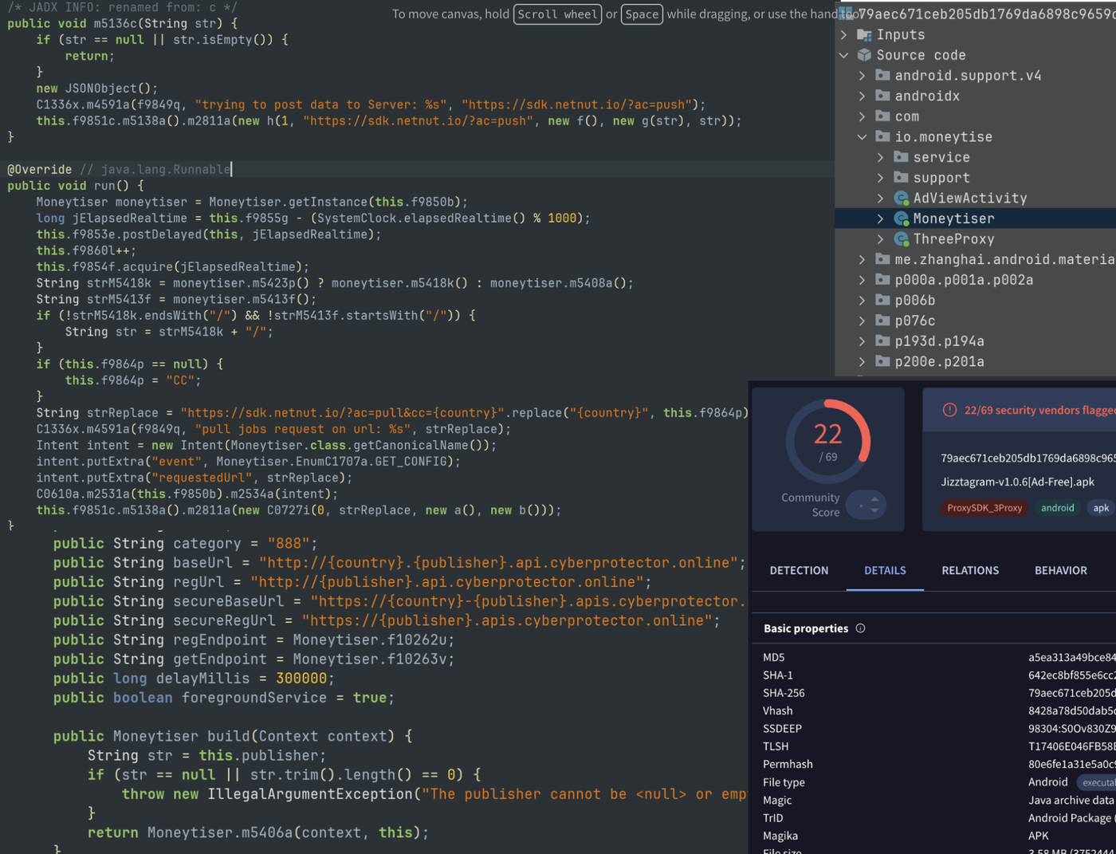
Task: Click the '@Override' annotation in the code
Action: [x=40, y=169]
